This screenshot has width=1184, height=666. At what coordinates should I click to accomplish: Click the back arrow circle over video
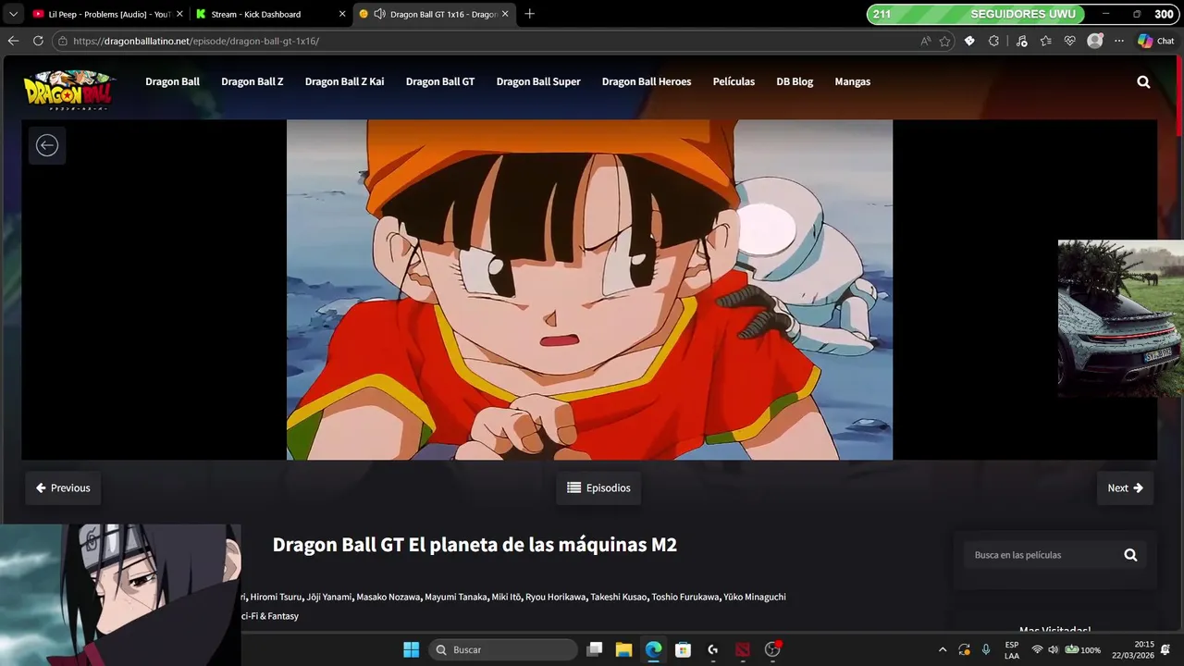coord(47,145)
